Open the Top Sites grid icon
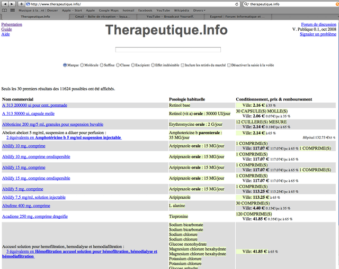Screen dimensions: 339x269 (12, 10)
